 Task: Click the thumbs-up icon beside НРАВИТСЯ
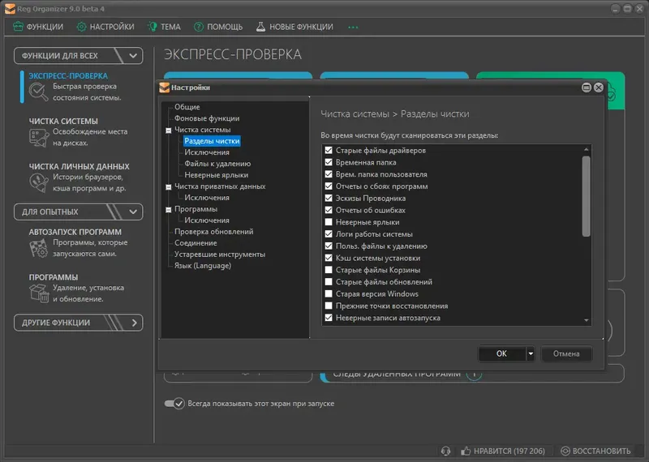466,451
